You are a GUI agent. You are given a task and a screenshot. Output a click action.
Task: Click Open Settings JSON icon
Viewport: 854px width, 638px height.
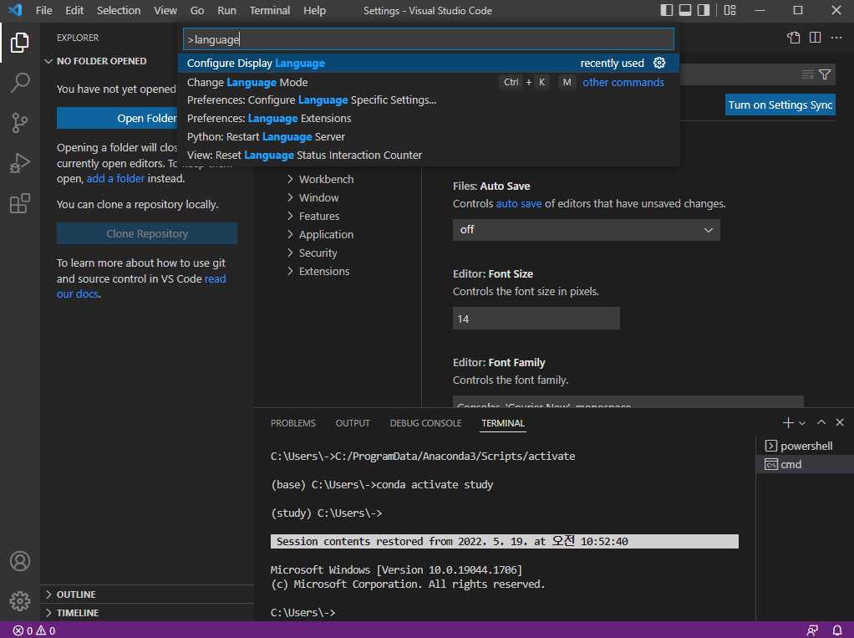pyautogui.click(x=794, y=37)
